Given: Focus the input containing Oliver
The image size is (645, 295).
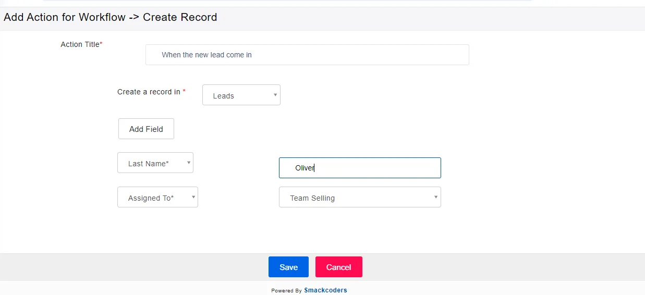Looking at the screenshot, I should tap(360, 168).
